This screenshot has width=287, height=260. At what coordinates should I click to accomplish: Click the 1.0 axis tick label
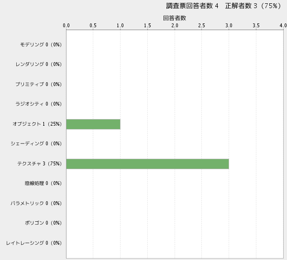pyautogui.click(x=121, y=26)
